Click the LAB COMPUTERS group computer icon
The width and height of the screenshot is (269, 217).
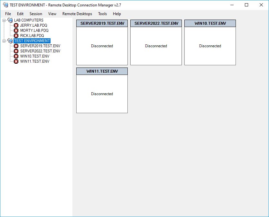point(10,20)
